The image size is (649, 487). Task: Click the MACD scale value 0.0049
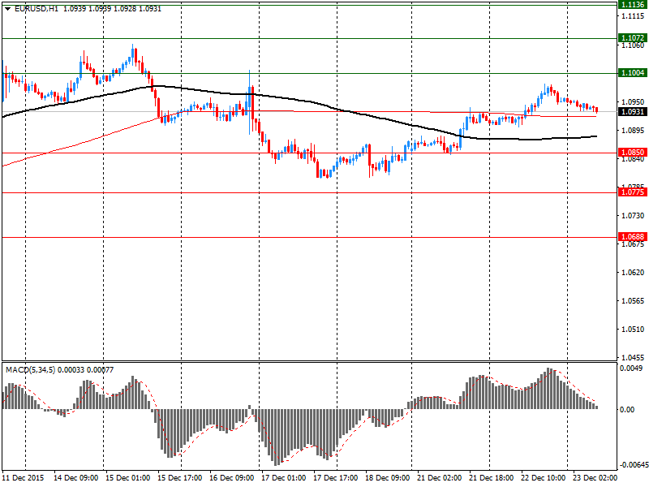[631, 368]
